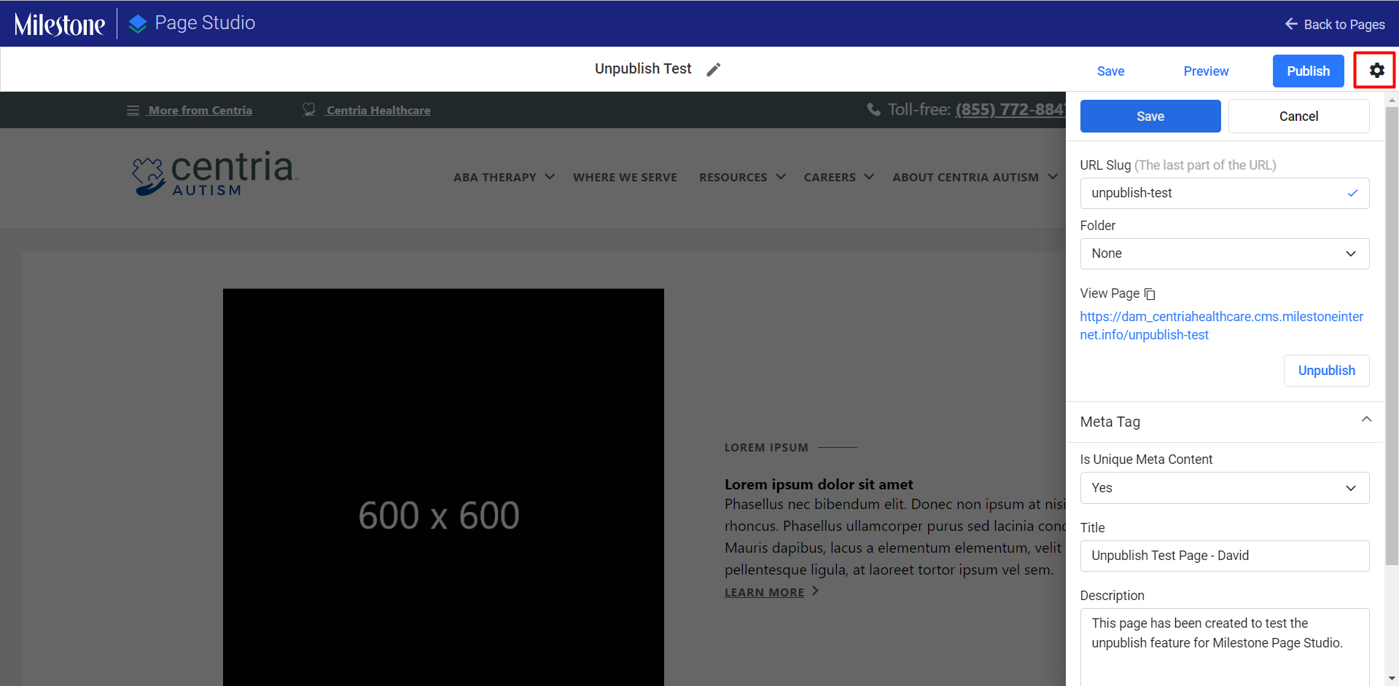Open the Is Unique Meta Content dropdown

click(x=1224, y=488)
